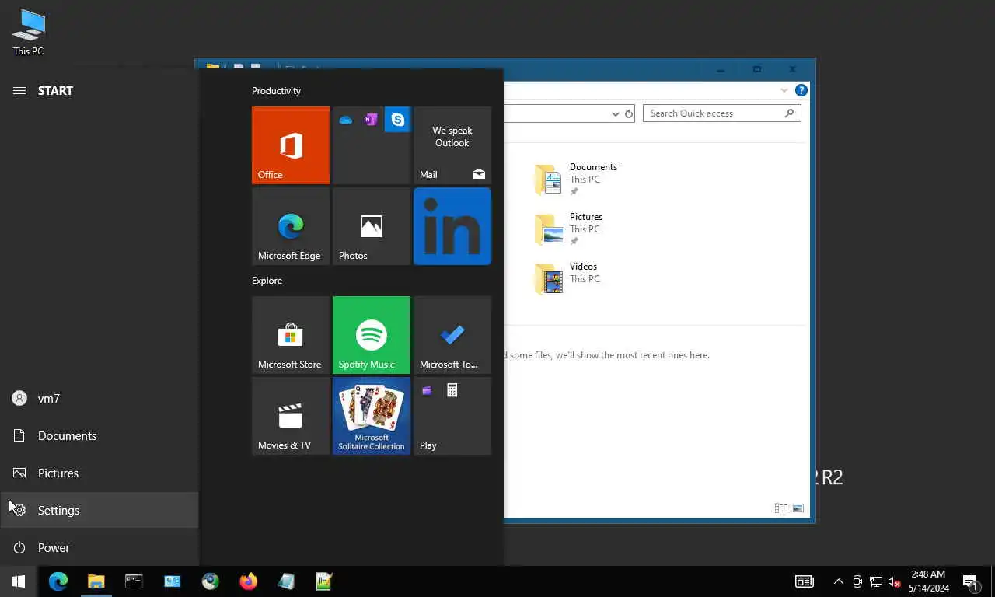Screen dimensions: 995x597
Task: Open the Microsoft Store tile
Action: [291, 335]
